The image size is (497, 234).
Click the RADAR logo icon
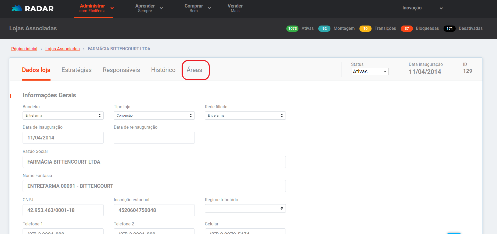17,9
